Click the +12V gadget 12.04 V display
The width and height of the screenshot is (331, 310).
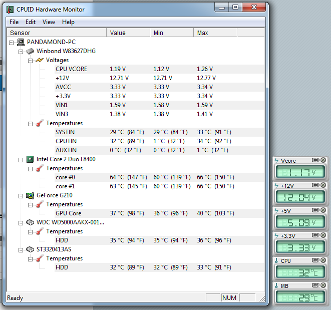click(300, 197)
